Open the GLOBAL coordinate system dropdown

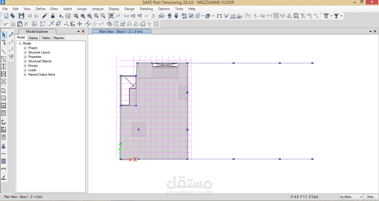coord(351,197)
